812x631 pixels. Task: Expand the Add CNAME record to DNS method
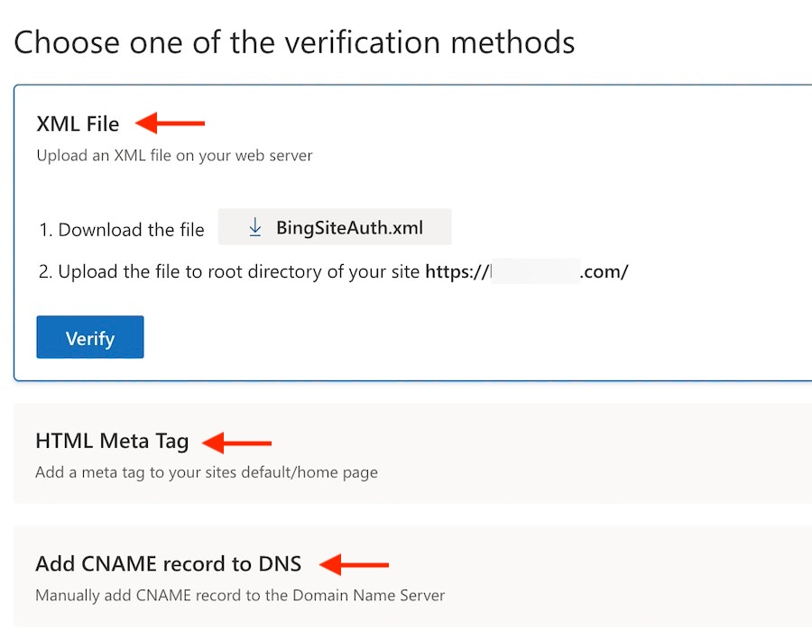(168, 564)
